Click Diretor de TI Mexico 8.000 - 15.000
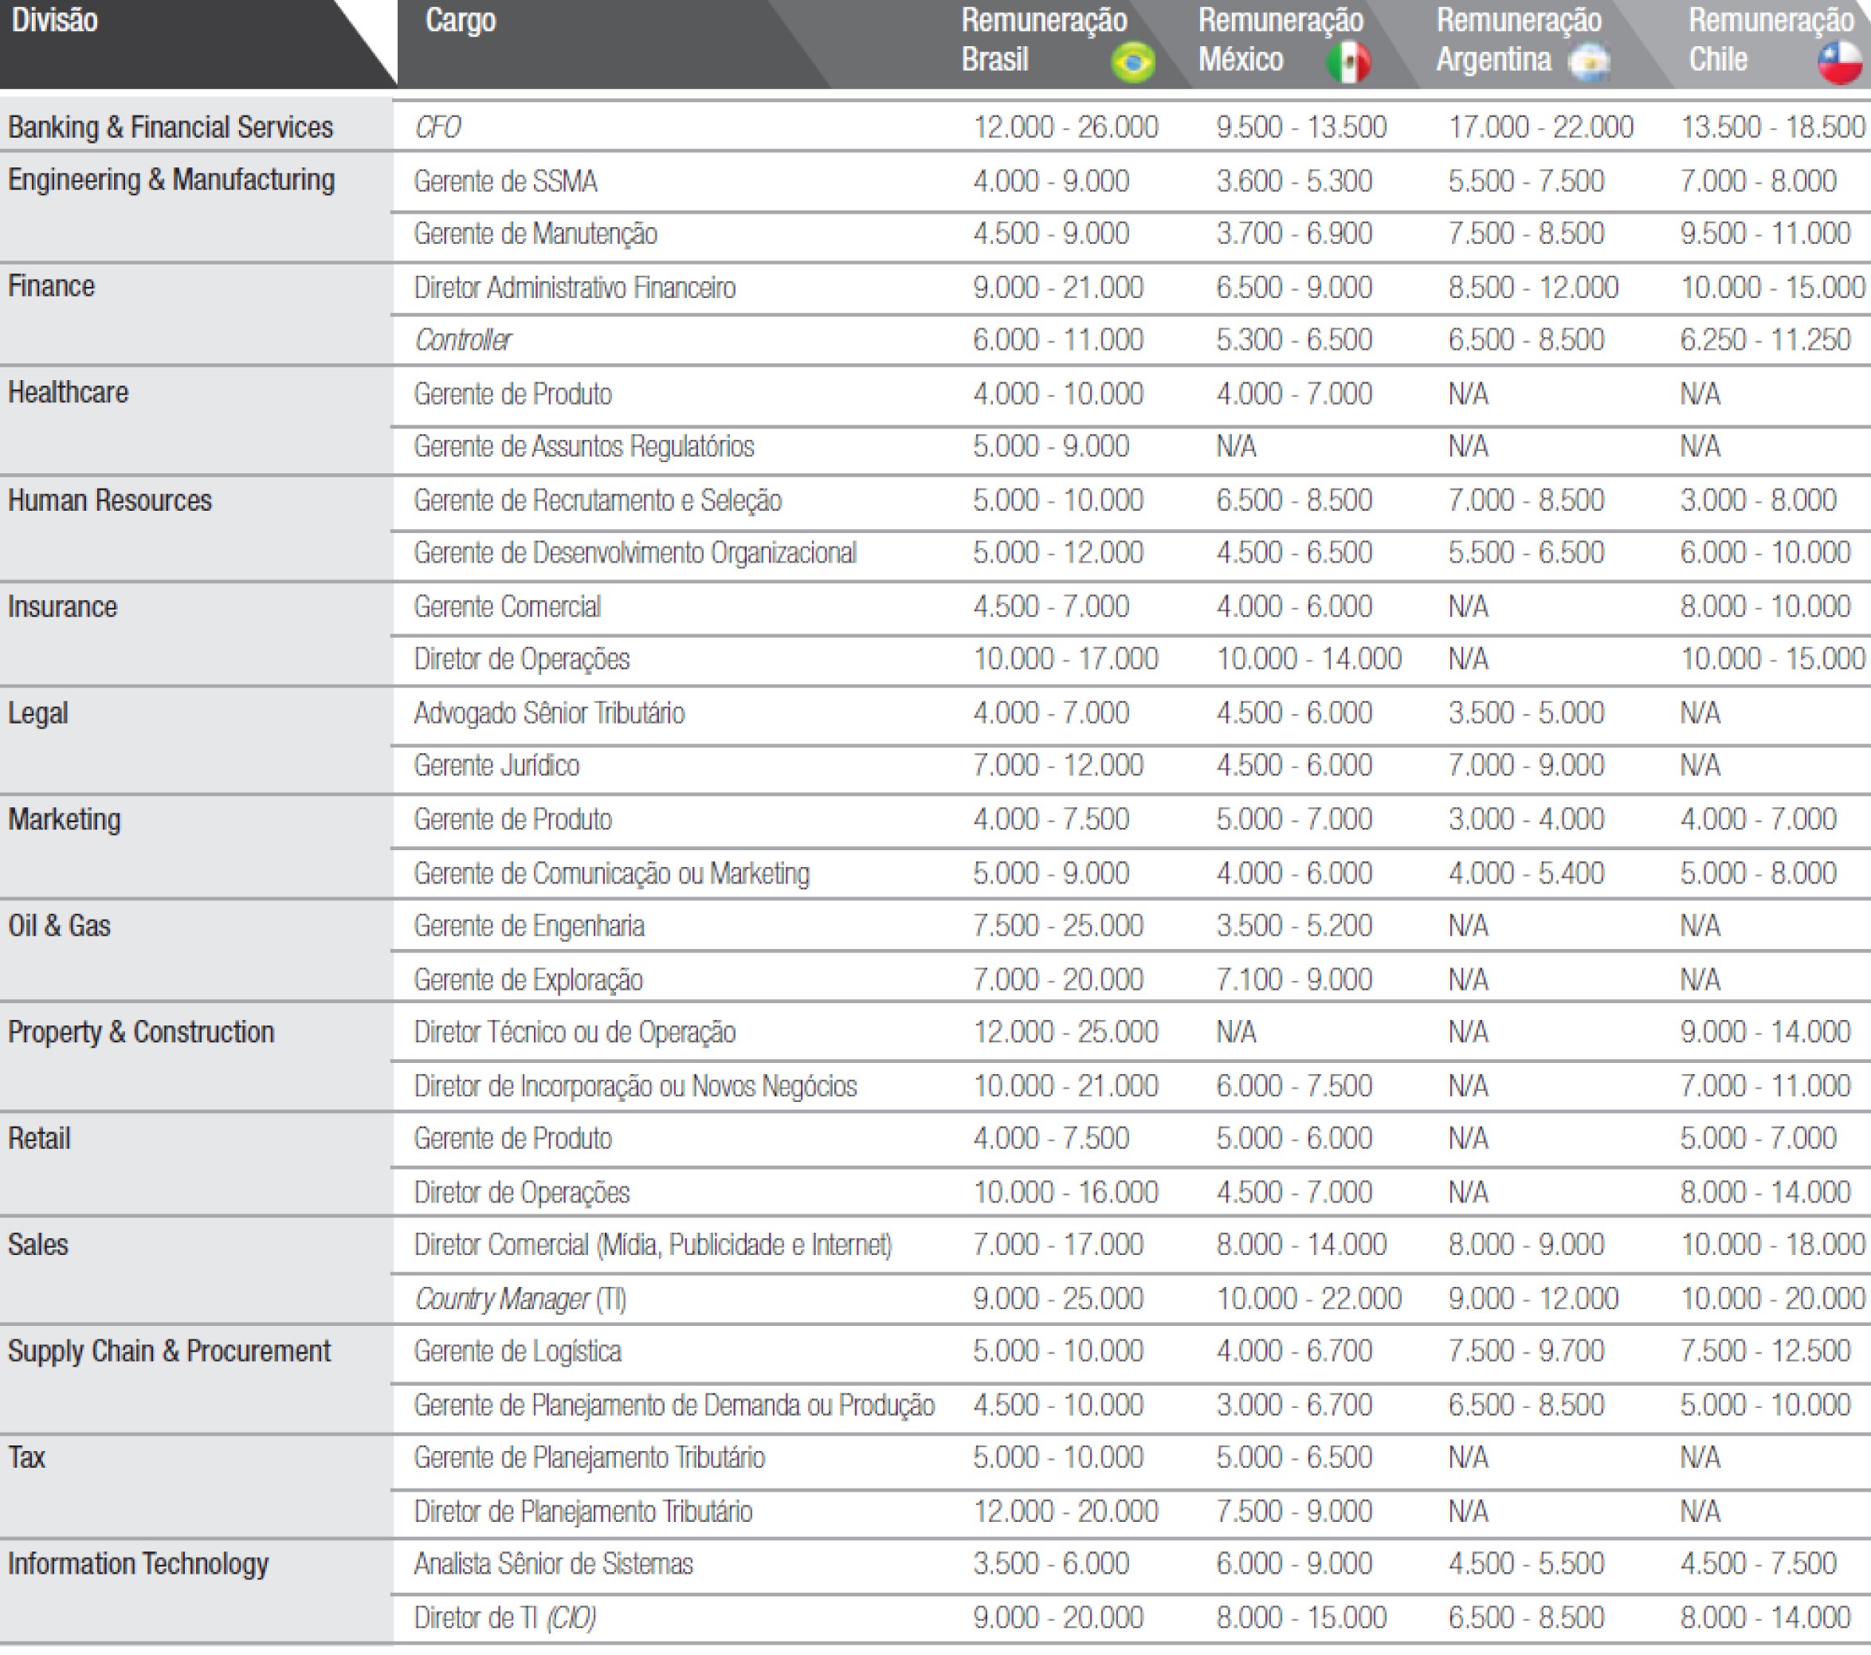The width and height of the screenshot is (1871, 1655). pyautogui.click(x=1301, y=1618)
